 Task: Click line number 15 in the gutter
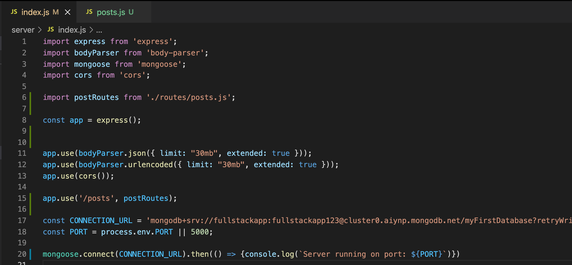click(22, 198)
